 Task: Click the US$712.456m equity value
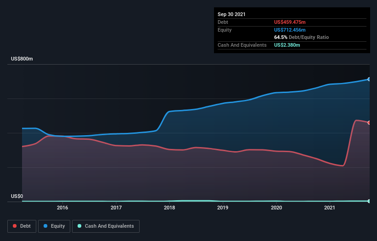coord(290,30)
